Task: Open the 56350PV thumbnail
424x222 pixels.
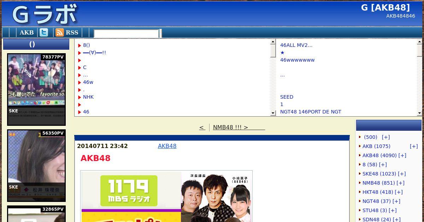Action: coord(36,166)
